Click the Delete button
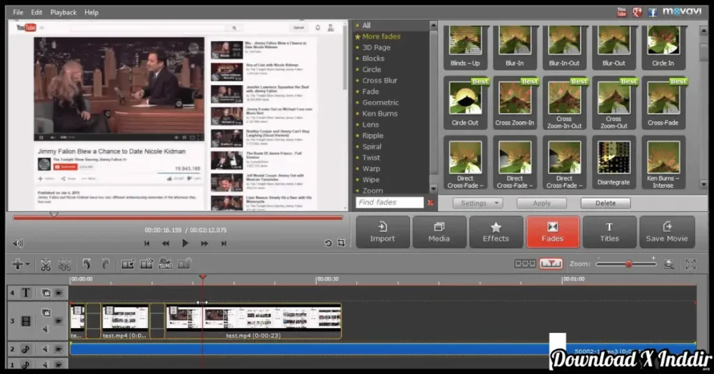The image size is (714, 374). coord(605,203)
